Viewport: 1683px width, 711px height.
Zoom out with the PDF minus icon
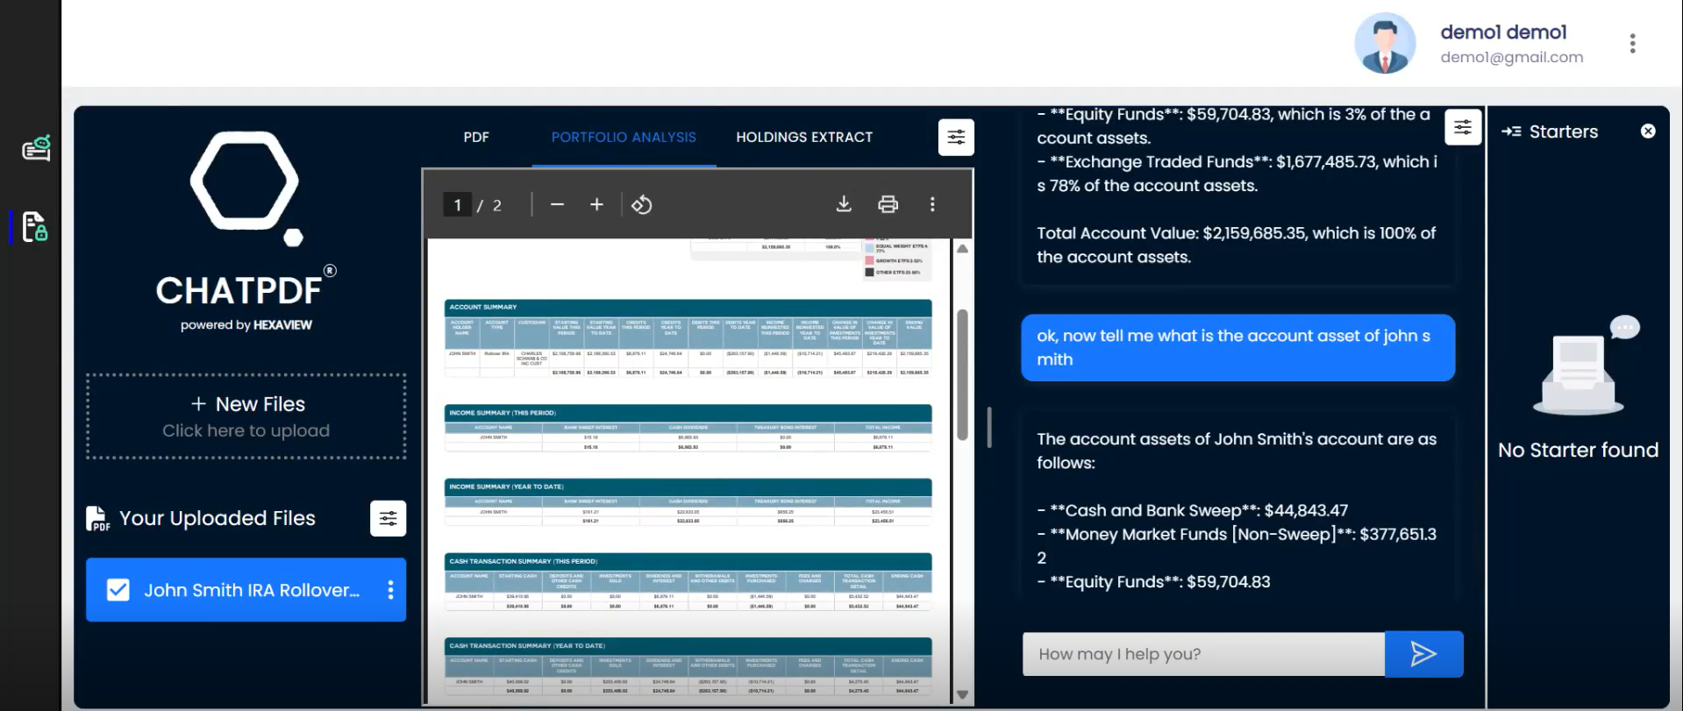pyautogui.click(x=557, y=204)
